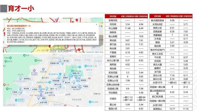
Task: Click the large red heading 育才一小
Action: (x=21, y=9)
